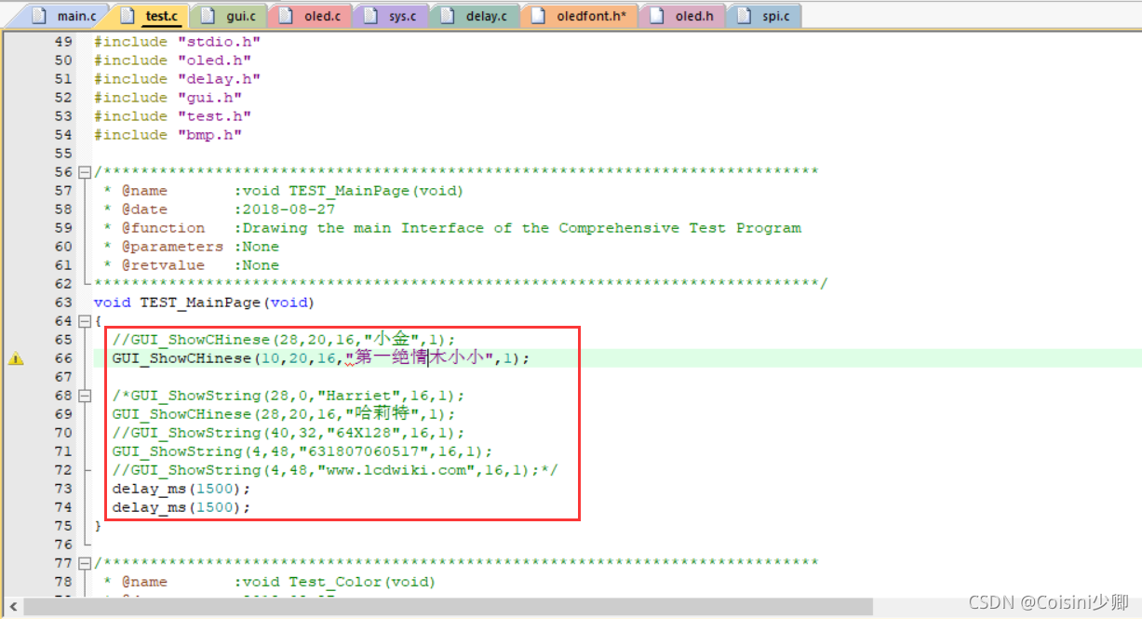
Task: Click the closing brace on line 75
Action: click(x=98, y=526)
